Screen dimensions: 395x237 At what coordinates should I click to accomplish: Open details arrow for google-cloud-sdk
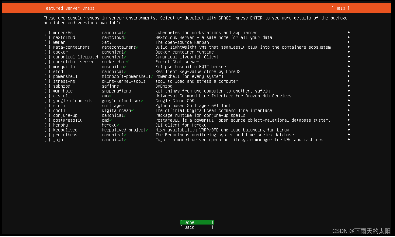(x=349, y=101)
